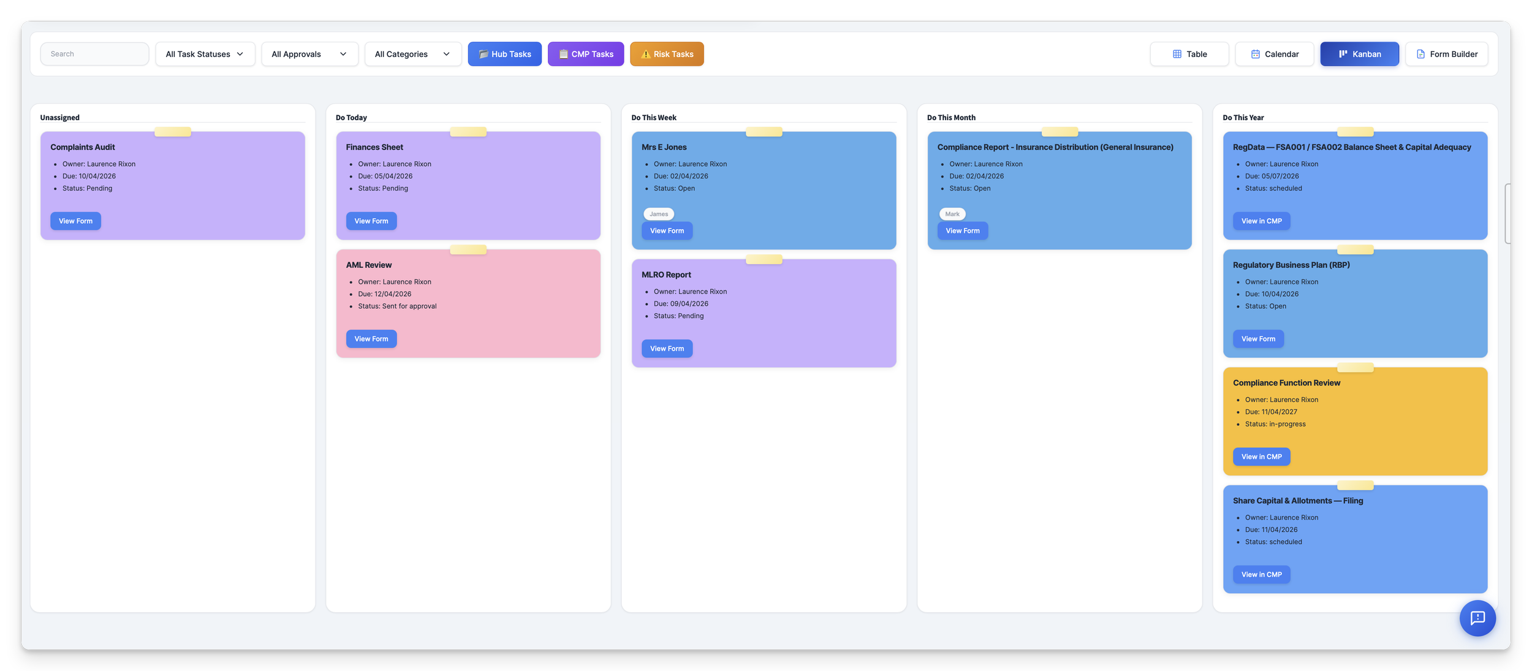Click the yellow tape handle on the MLRO Report card
The width and height of the screenshot is (1532, 671).
[x=764, y=259]
